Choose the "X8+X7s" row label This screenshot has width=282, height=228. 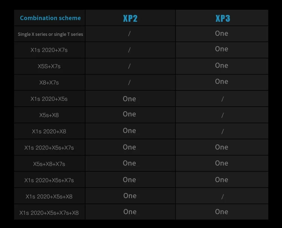(49, 83)
